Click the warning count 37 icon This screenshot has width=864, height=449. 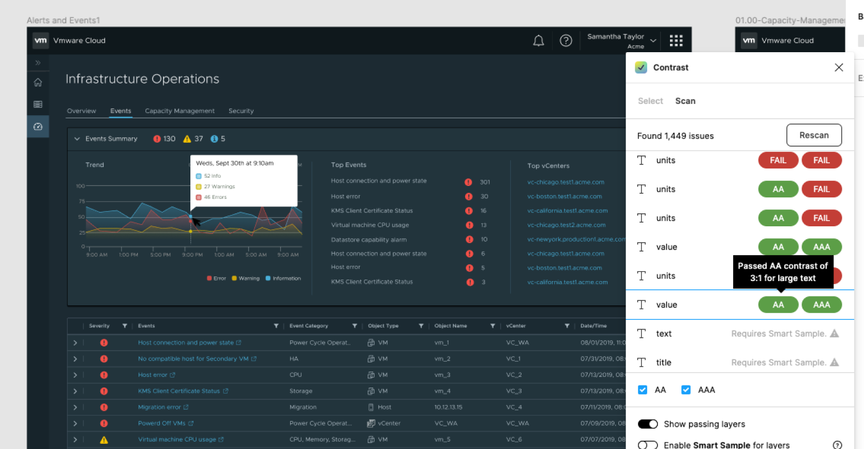click(x=187, y=139)
